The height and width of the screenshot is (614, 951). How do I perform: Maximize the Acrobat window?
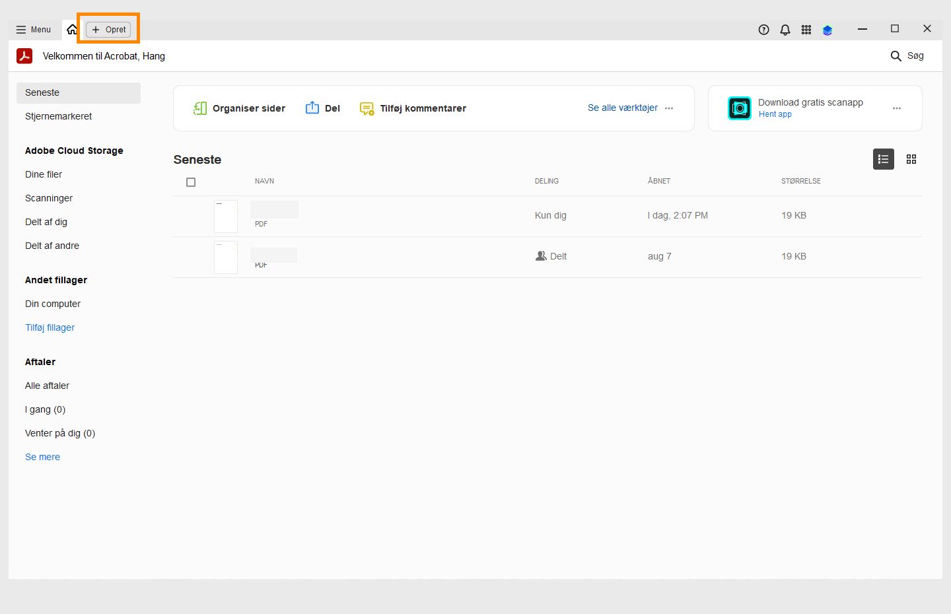[895, 29]
